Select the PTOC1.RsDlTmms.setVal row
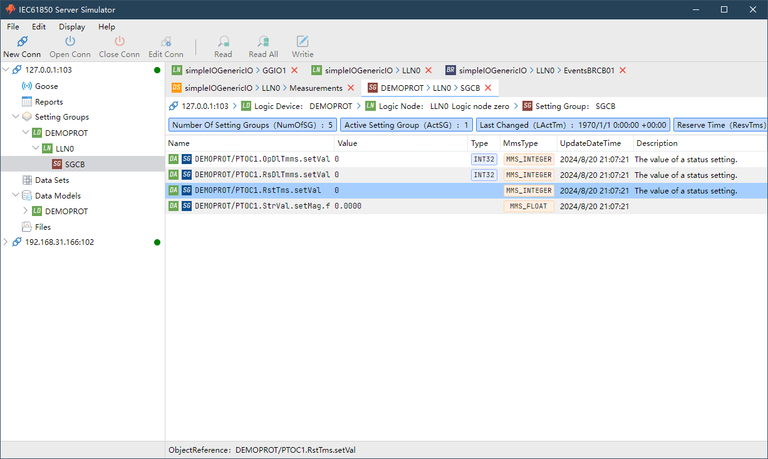Screen dimensions: 768x459 point(467,175)
